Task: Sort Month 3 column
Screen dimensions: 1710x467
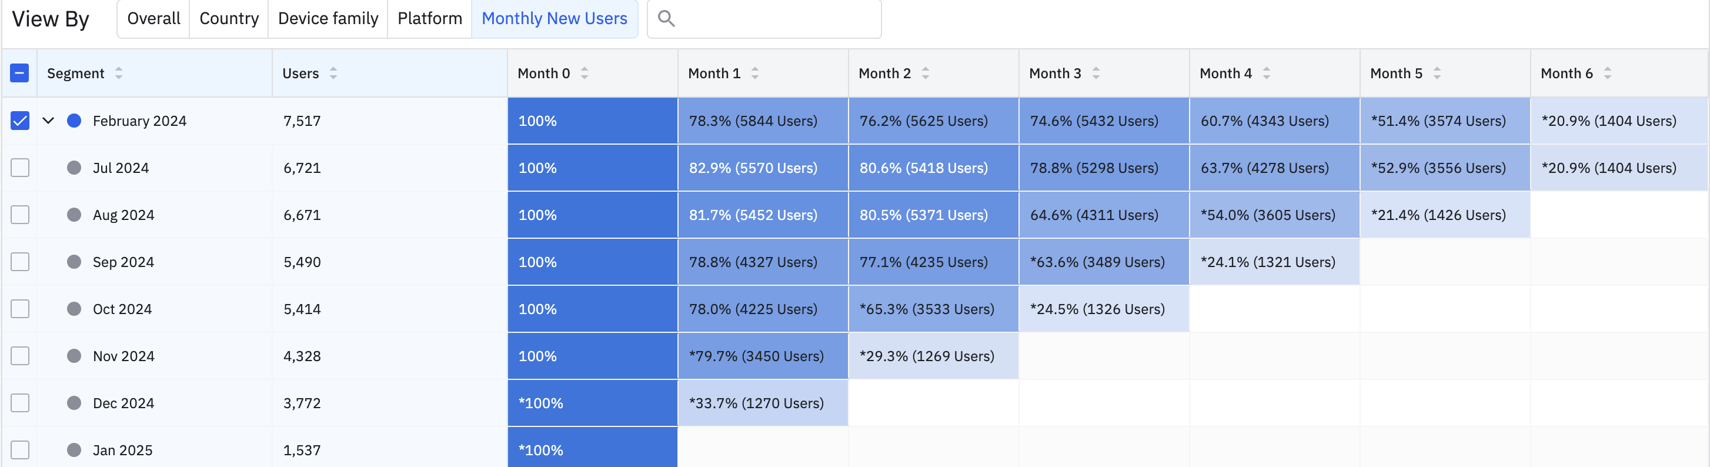Action: [1096, 73]
